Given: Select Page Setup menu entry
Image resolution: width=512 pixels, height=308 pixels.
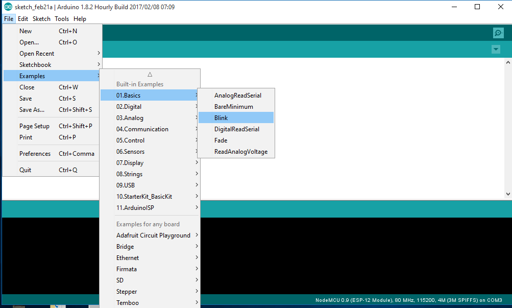Looking at the screenshot, I should 52,126.
